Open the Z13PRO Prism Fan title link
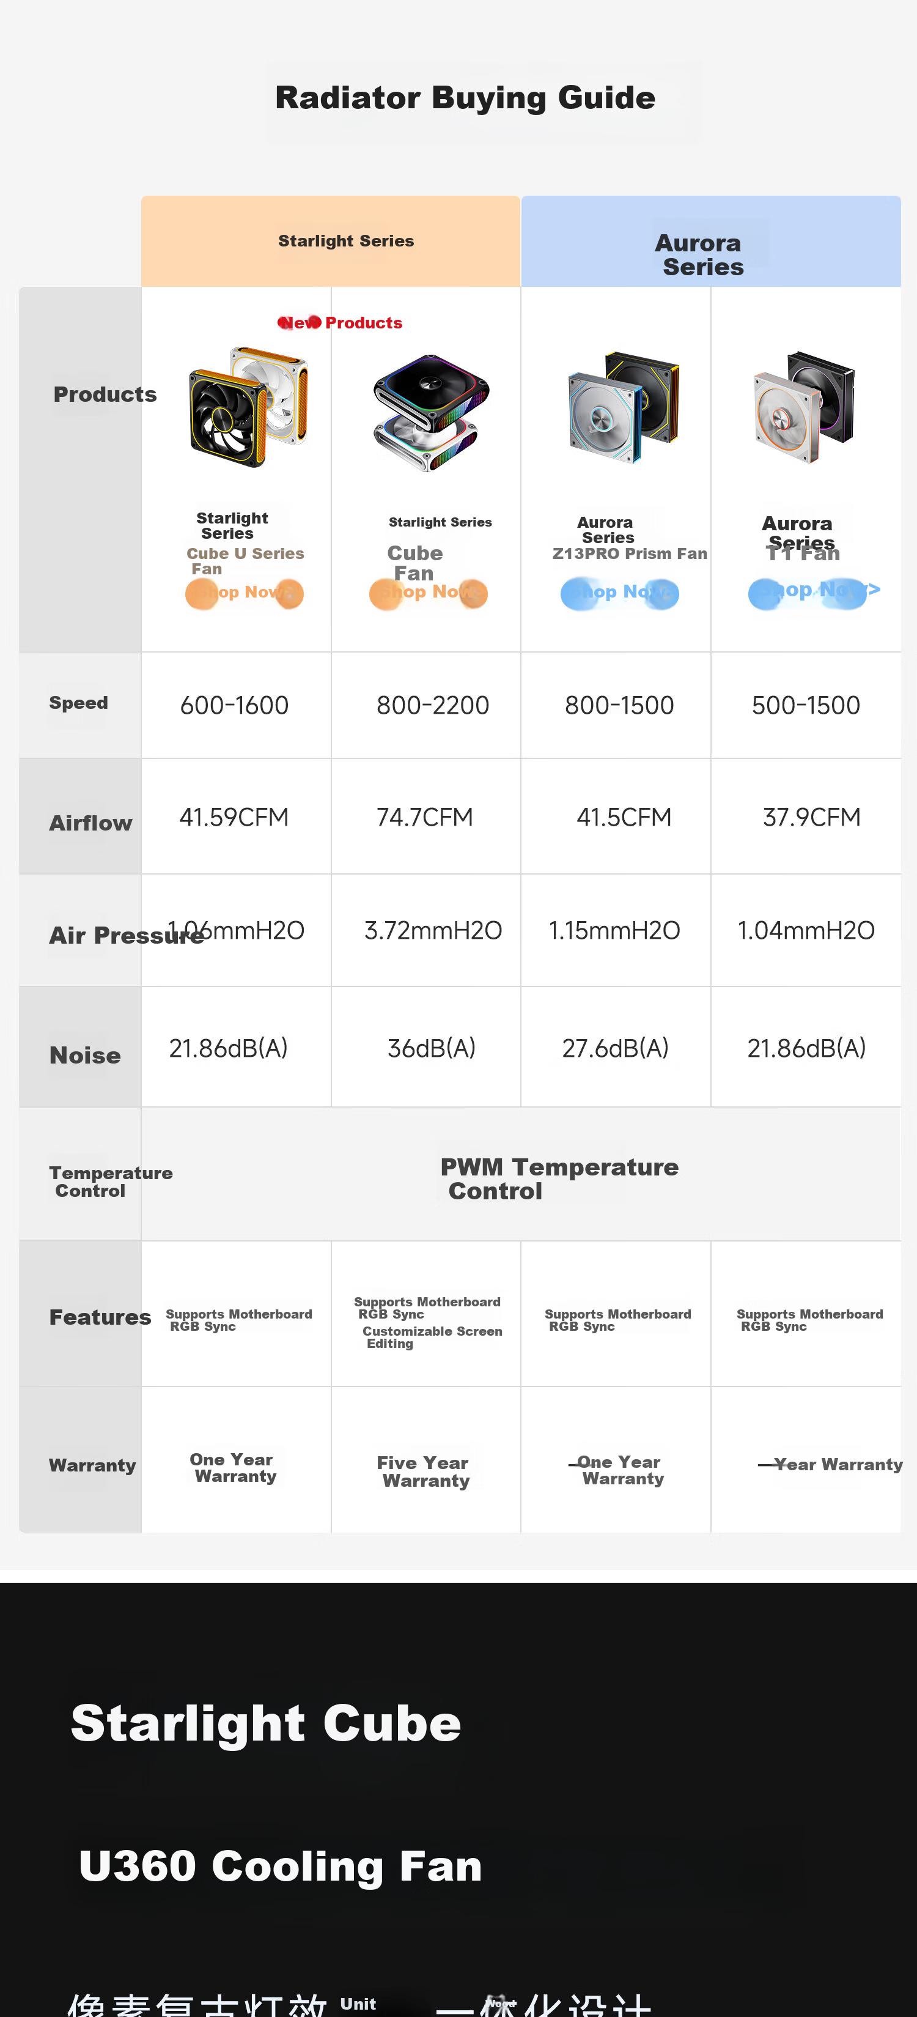The image size is (917, 2017). point(630,553)
